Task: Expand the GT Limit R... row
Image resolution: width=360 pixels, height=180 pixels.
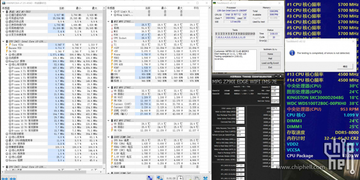Action: 111,11
